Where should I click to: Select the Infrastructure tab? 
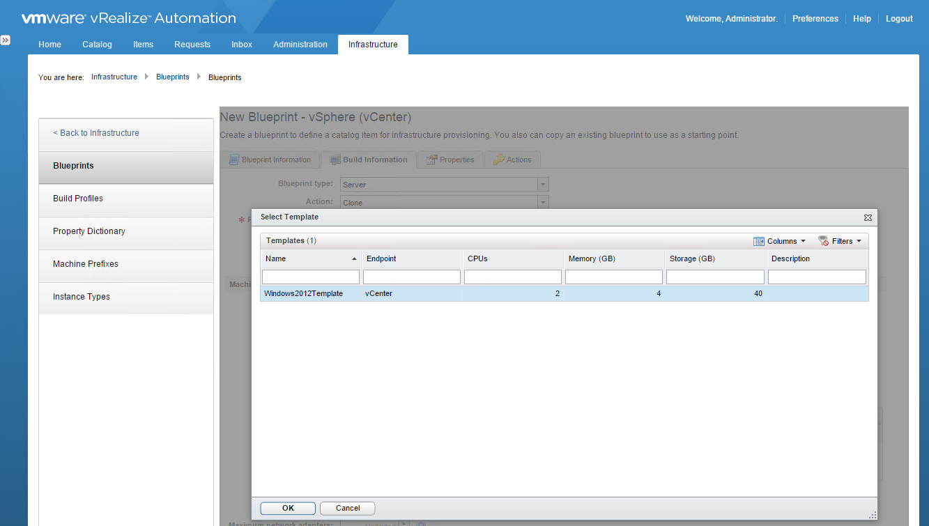(x=373, y=45)
